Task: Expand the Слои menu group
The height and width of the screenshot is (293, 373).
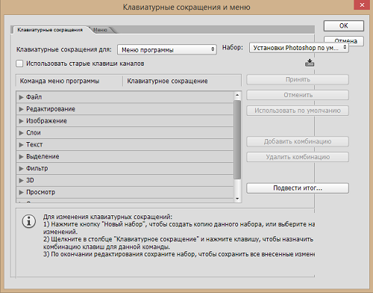Action: pyautogui.click(x=21, y=133)
